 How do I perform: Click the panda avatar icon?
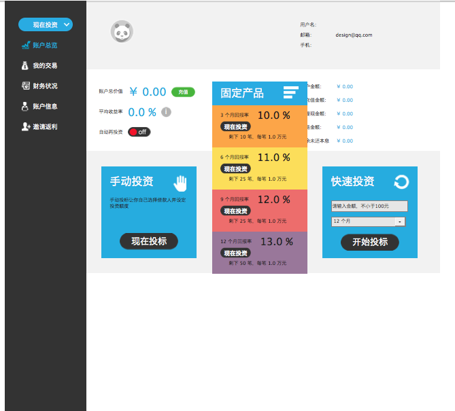tap(122, 31)
